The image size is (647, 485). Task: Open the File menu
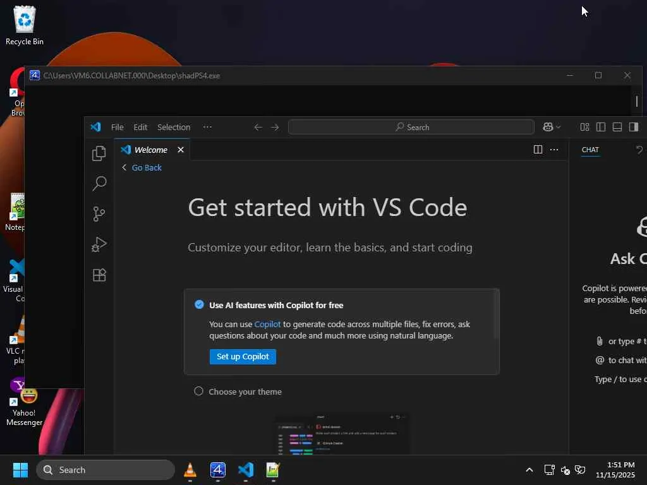coord(117,127)
